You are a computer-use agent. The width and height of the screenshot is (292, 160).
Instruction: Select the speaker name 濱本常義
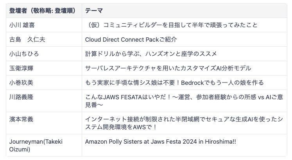[x=21, y=119]
